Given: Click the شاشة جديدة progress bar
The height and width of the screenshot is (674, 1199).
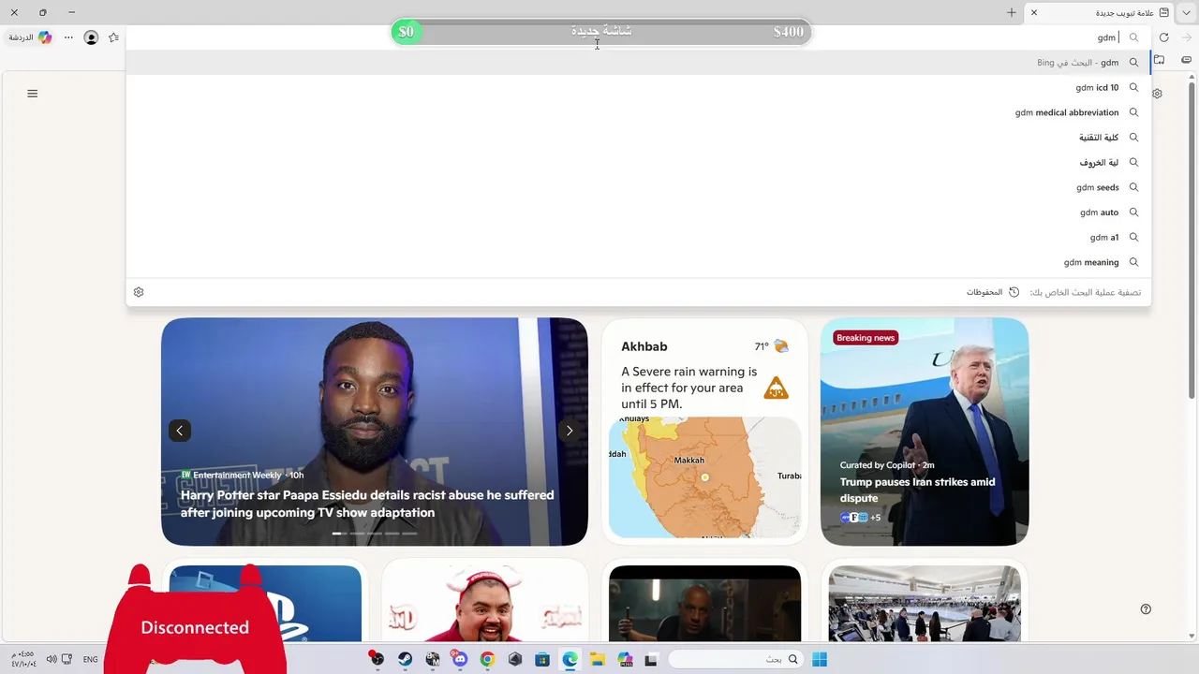Looking at the screenshot, I should [601, 32].
